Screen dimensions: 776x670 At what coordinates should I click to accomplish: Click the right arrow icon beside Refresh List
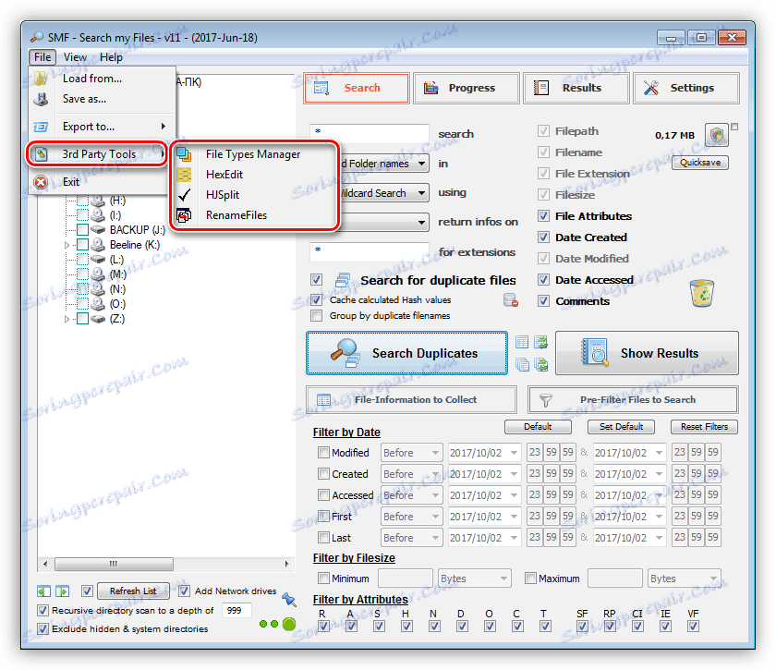click(63, 591)
